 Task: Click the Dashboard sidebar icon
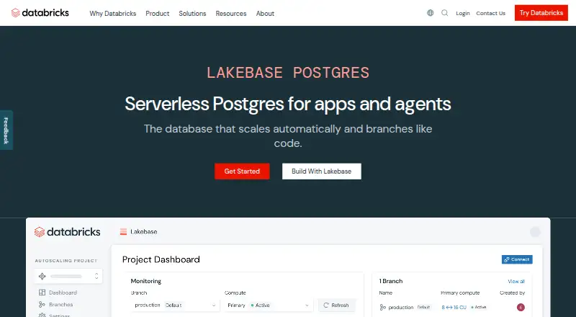tap(42, 293)
